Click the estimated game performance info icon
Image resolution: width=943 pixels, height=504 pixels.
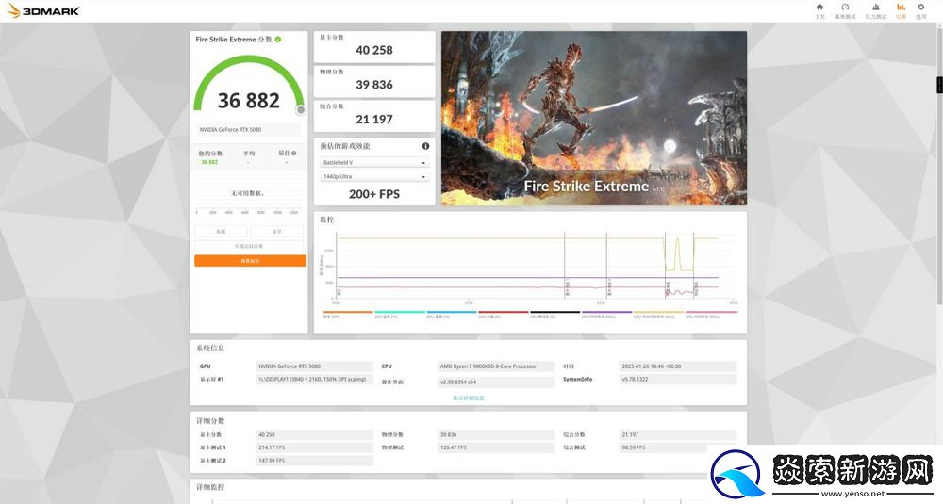tap(425, 146)
